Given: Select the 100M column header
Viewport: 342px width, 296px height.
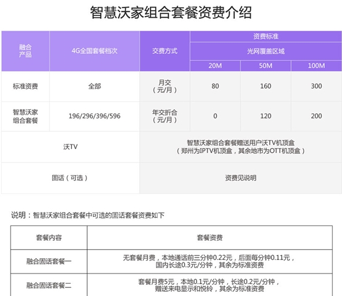Looking at the screenshot, I should (317, 66).
